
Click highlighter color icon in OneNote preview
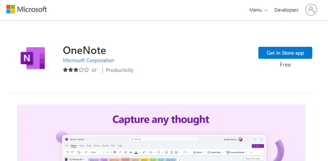coord(144,152)
